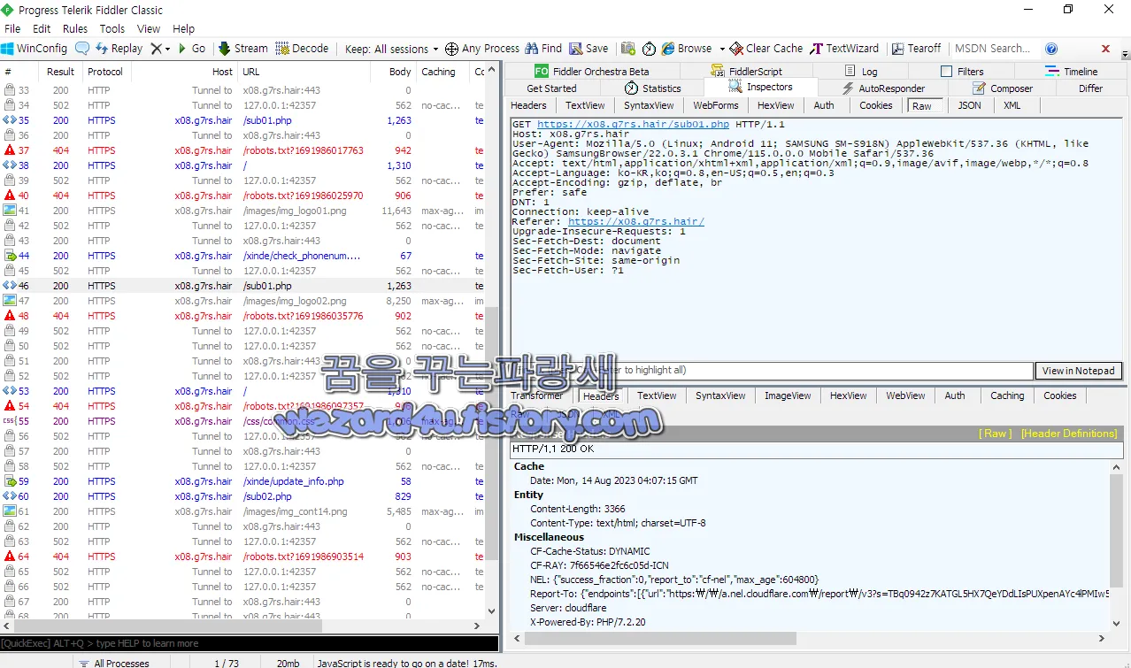Open the Referer x08.g7rs.hair link
This screenshot has width=1131, height=668.
[636, 222]
